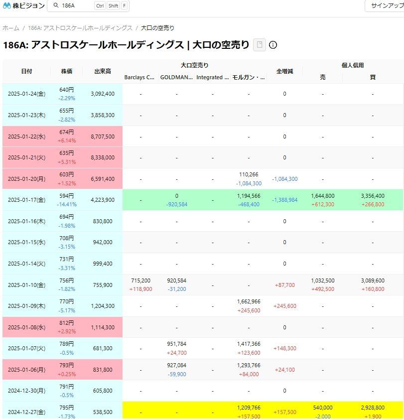
Task: Select the モルガン・... column header
Action: 249,77
